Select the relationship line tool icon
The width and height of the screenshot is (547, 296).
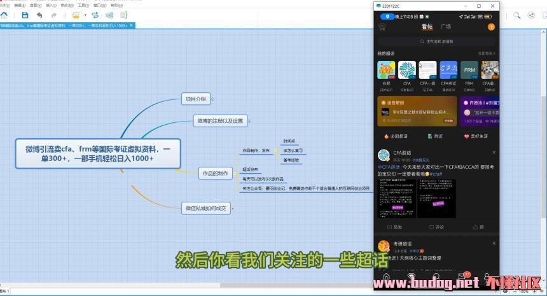click(95, 15)
